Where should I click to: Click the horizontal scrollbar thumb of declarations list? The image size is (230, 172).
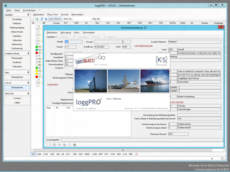tap(123, 150)
